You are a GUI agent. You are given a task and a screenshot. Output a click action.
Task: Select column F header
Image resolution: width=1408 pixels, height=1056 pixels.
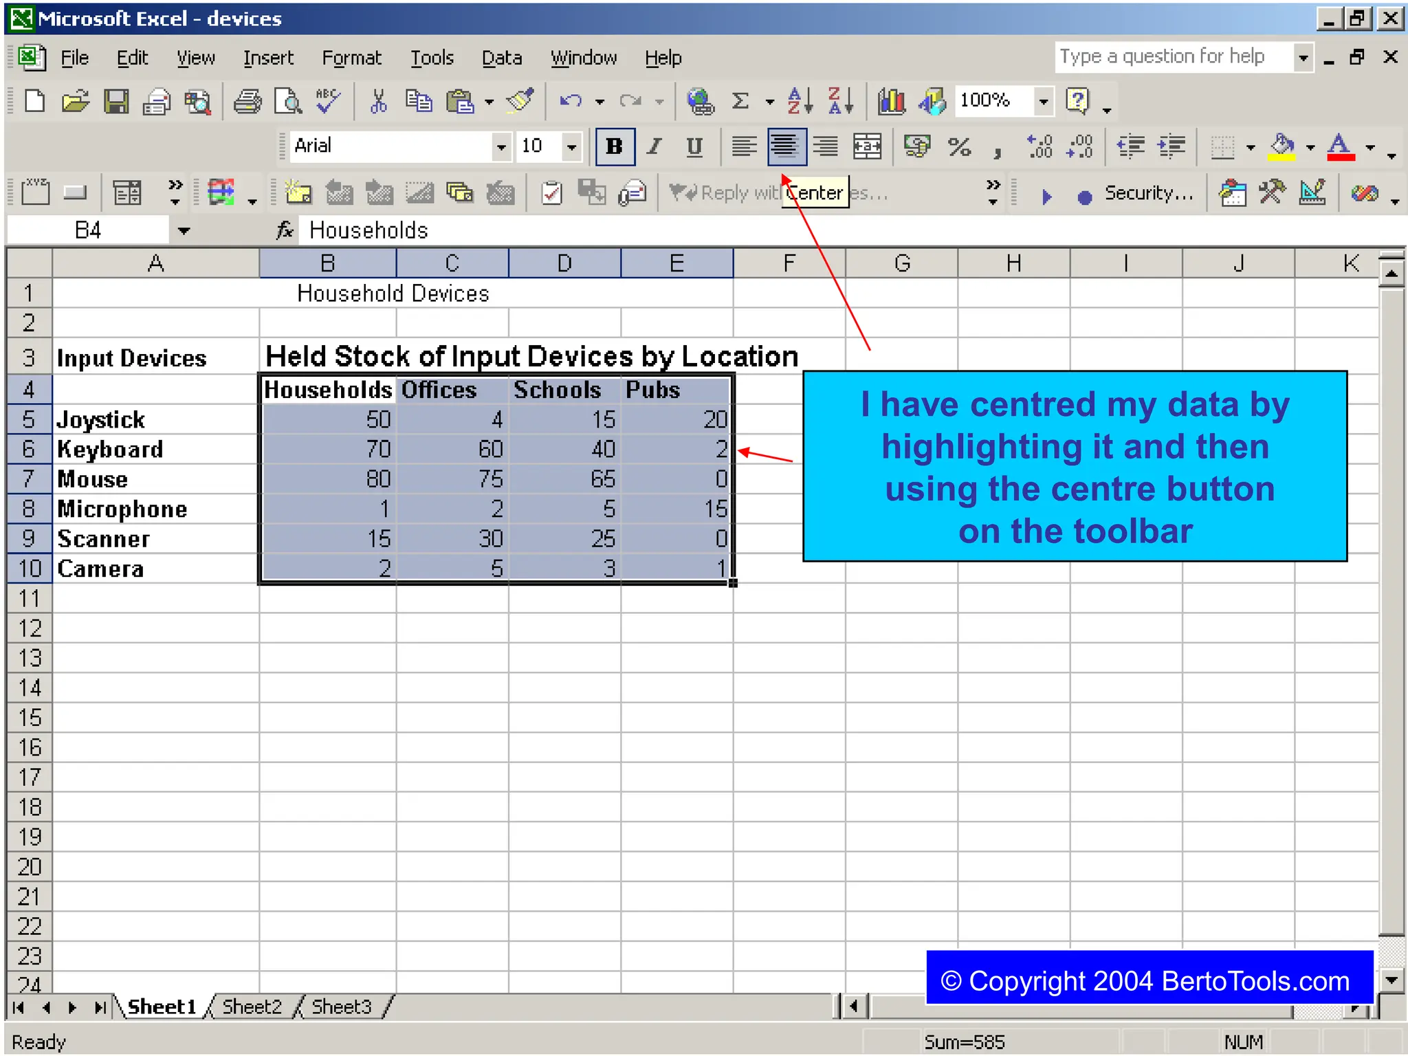(789, 263)
